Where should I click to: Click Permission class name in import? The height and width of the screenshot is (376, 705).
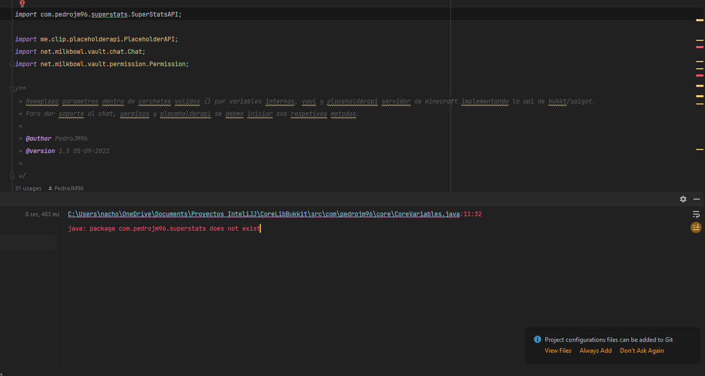[x=167, y=64]
